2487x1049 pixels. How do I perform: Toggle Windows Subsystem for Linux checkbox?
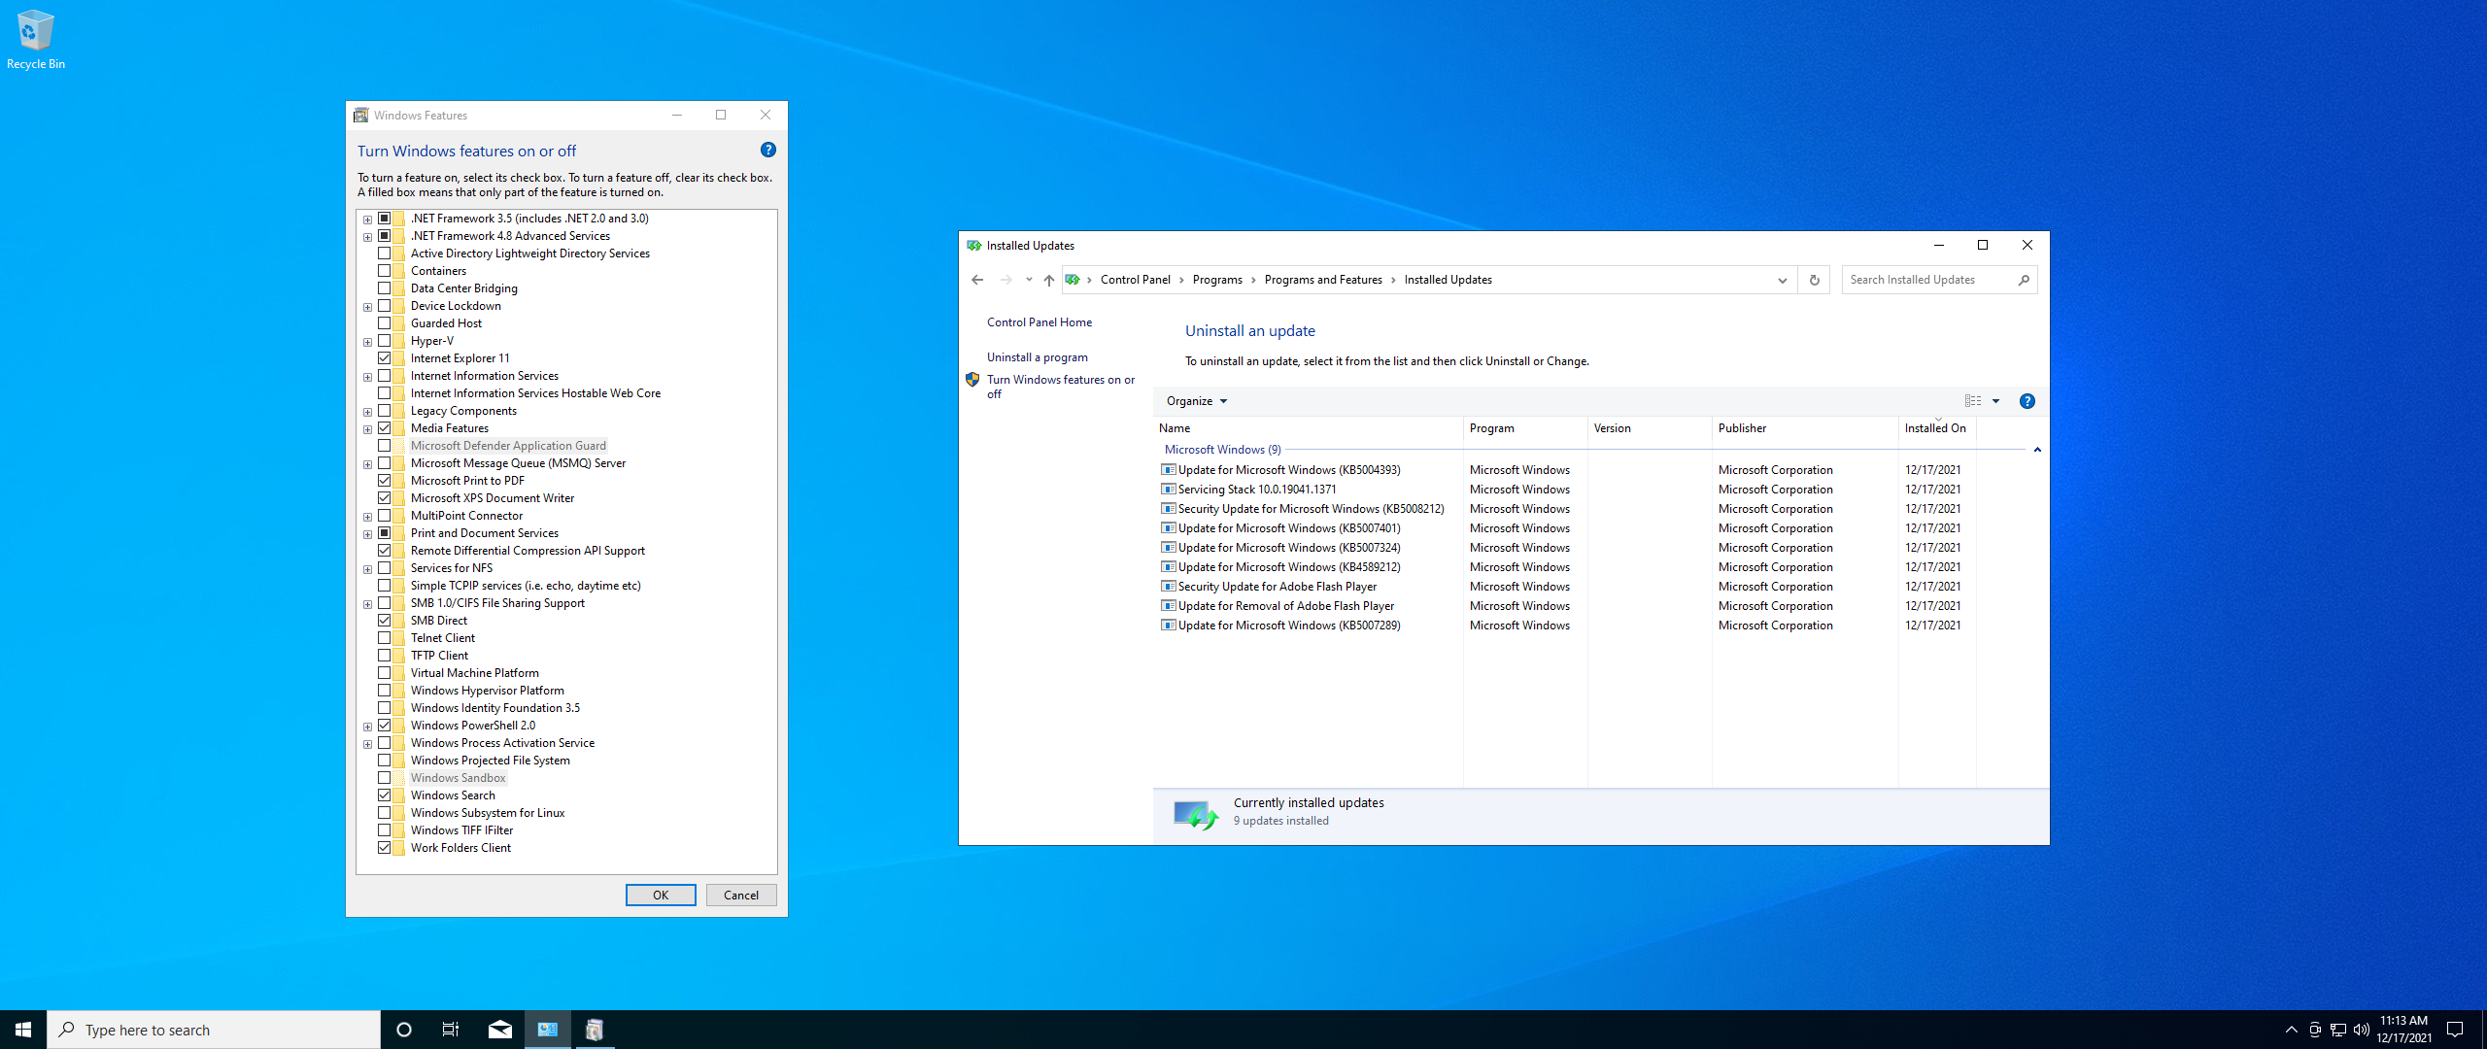pos(385,813)
